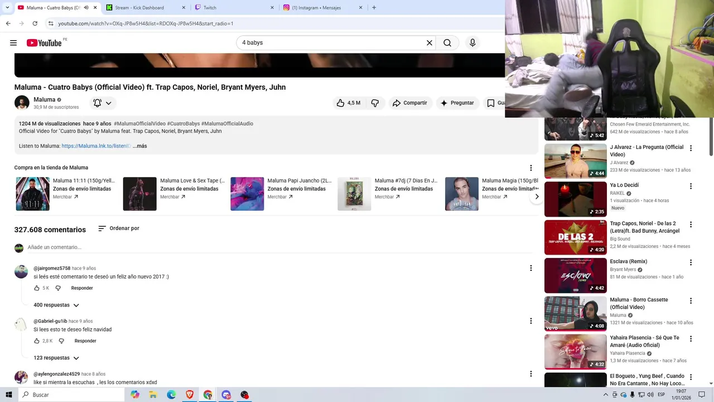The image size is (714, 402).
Task: Reply to jairgomez5758's comment
Action: pyautogui.click(x=82, y=288)
